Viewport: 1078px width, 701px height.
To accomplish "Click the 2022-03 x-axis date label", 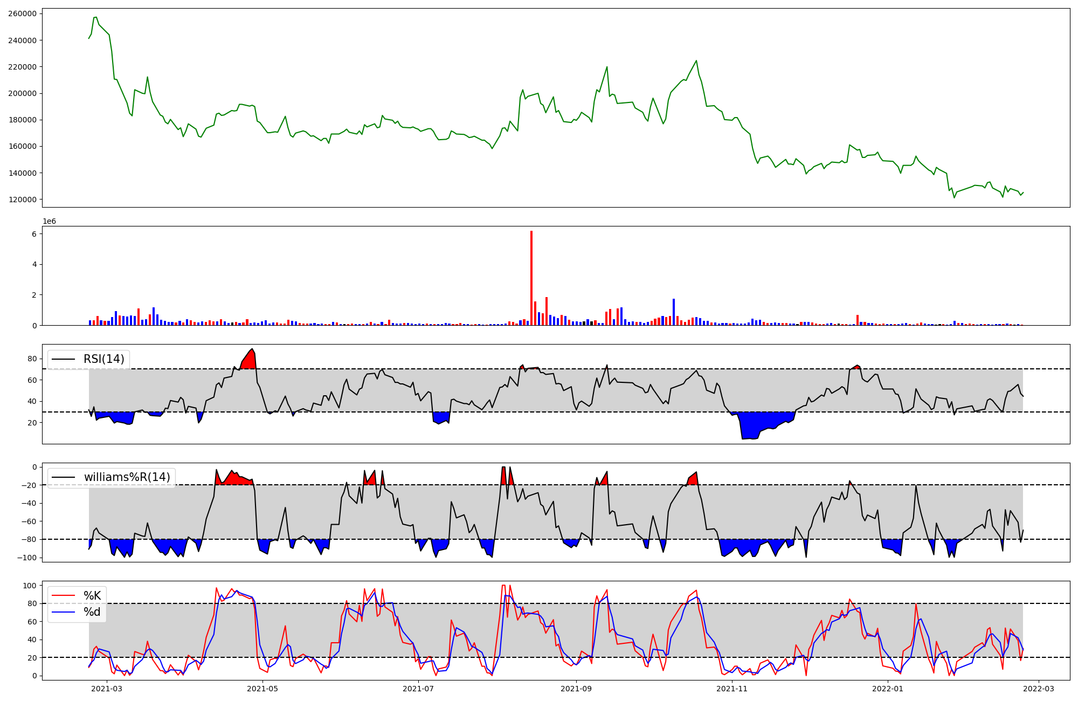I will (1038, 689).
